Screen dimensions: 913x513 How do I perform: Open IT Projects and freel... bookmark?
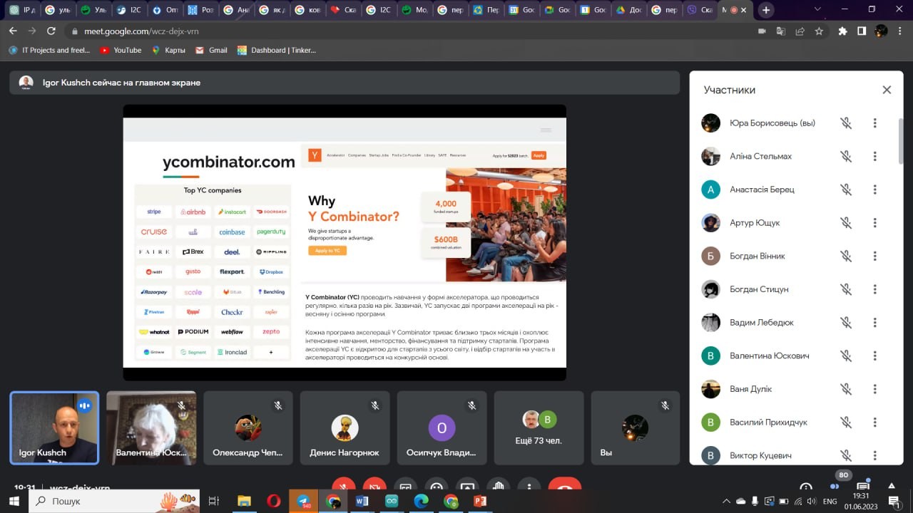[x=49, y=51]
